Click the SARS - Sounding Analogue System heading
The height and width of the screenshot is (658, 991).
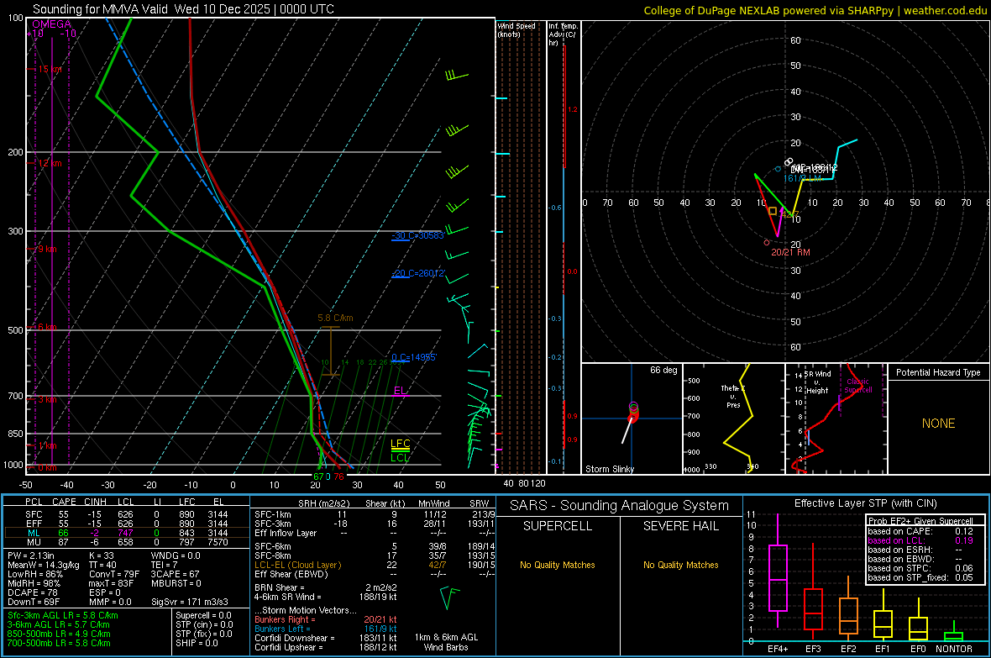[x=620, y=505]
